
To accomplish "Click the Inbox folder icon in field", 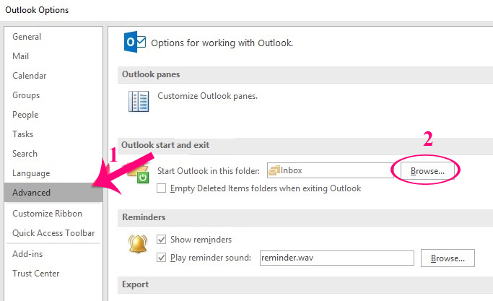I will click(x=275, y=170).
